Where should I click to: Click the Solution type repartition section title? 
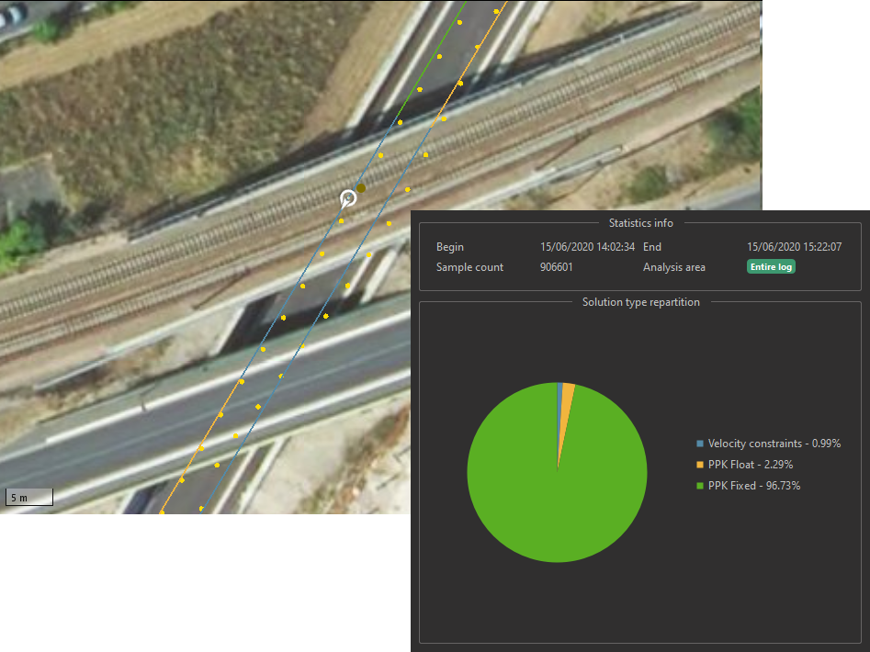(x=640, y=302)
